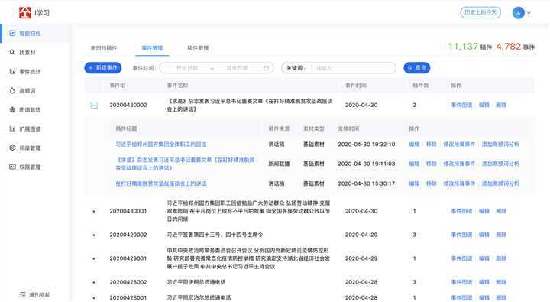Click 编辑 for event 20200428001

484,297
